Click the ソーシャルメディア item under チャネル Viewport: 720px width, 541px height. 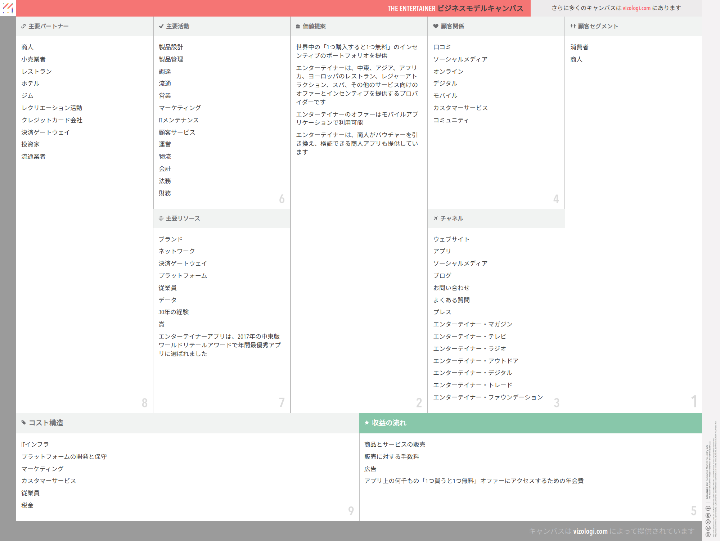click(460, 263)
